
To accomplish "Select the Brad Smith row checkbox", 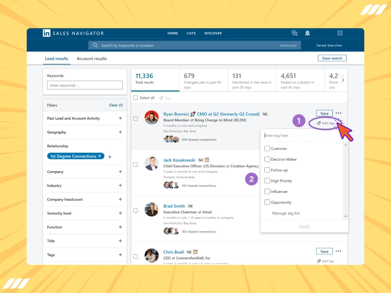I will pos(136,211).
